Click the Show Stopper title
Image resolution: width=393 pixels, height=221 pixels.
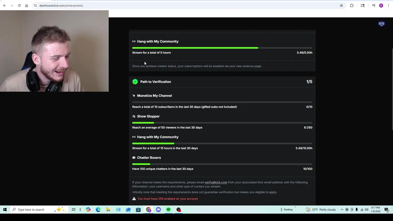pos(148,116)
